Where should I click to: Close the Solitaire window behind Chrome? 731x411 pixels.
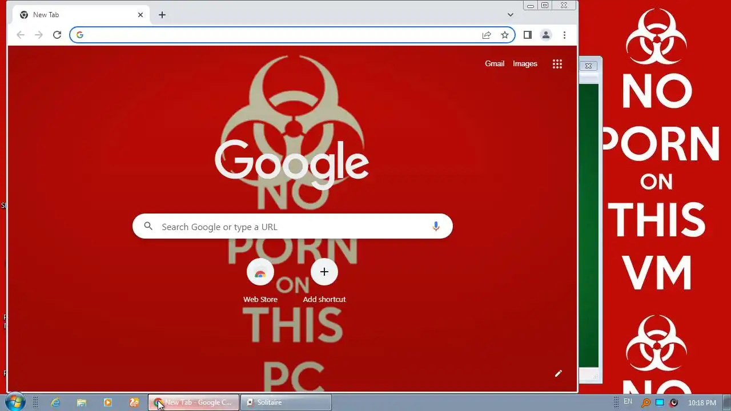pos(588,66)
